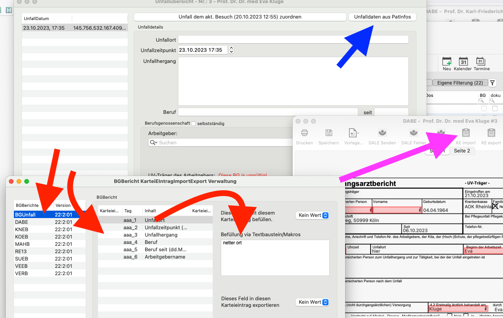503x318 pixels.
Task: Select the KNEB report row
Action: pyautogui.click(x=50, y=229)
